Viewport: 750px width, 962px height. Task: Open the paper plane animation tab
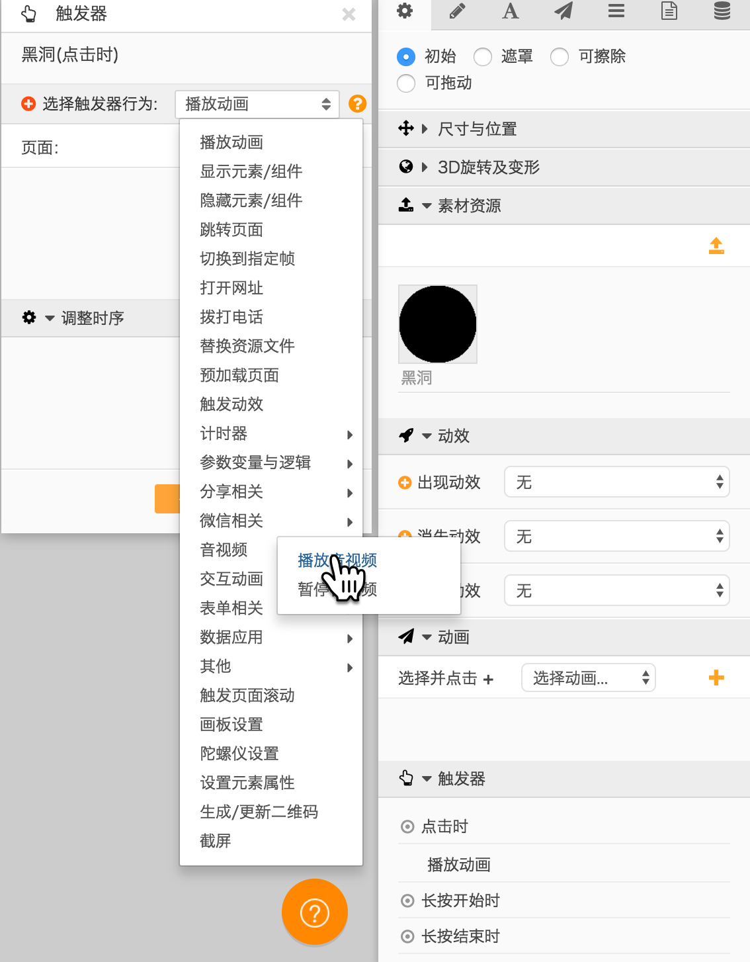pyautogui.click(x=563, y=11)
